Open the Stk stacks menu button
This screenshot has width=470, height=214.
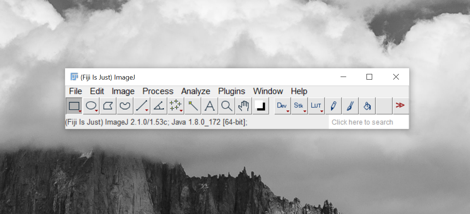coord(300,106)
